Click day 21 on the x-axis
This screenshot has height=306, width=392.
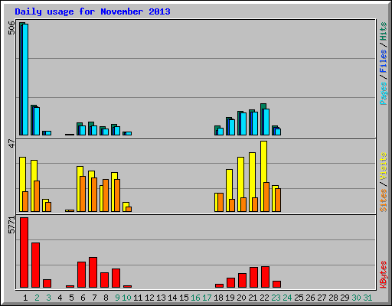click(253, 298)
